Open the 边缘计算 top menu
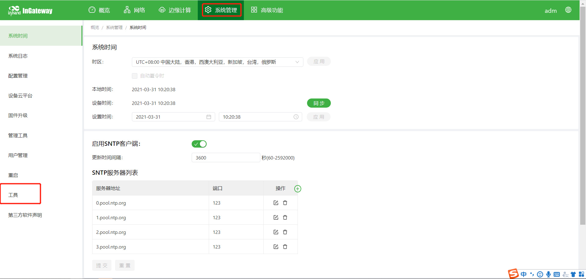 pyautogui.click(x=175, y=10)
